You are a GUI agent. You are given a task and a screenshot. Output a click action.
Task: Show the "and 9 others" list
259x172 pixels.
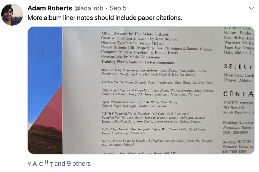pos(72,163)
